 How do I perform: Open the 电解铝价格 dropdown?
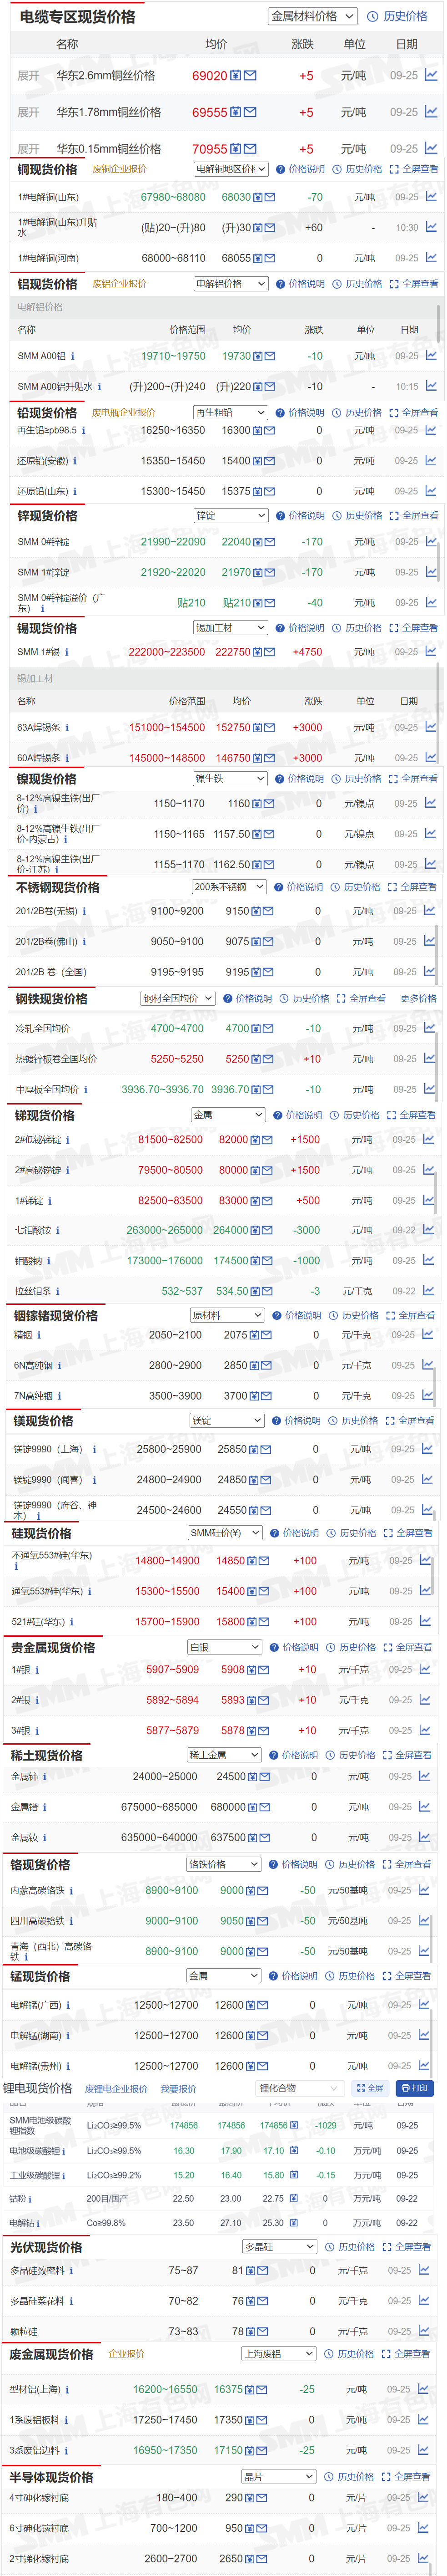231,283
